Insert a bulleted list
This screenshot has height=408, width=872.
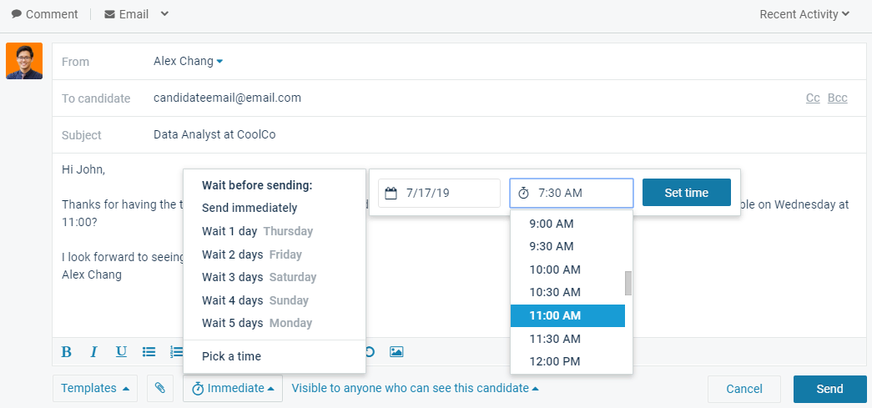(x=149, y=351)
